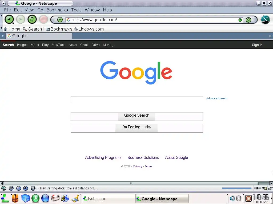The image size is (273, 204).
Task: Go back with the green Back arrow button
Action: pyautogui.click(x=9, y=19)
